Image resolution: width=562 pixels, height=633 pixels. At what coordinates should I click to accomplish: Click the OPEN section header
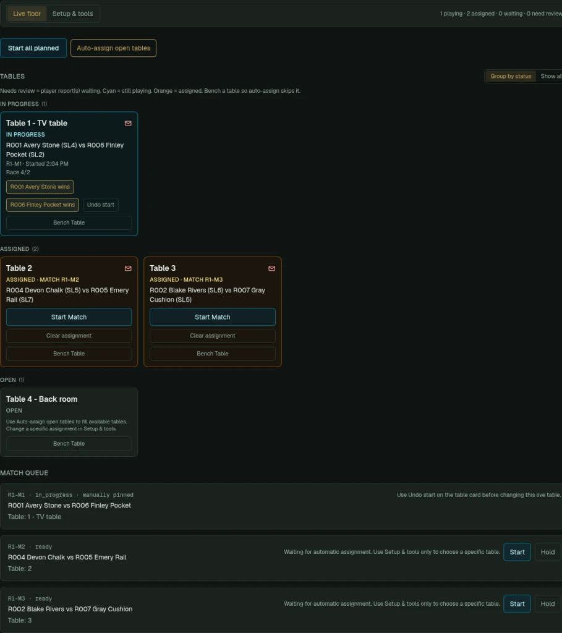[x=12, y=380]
